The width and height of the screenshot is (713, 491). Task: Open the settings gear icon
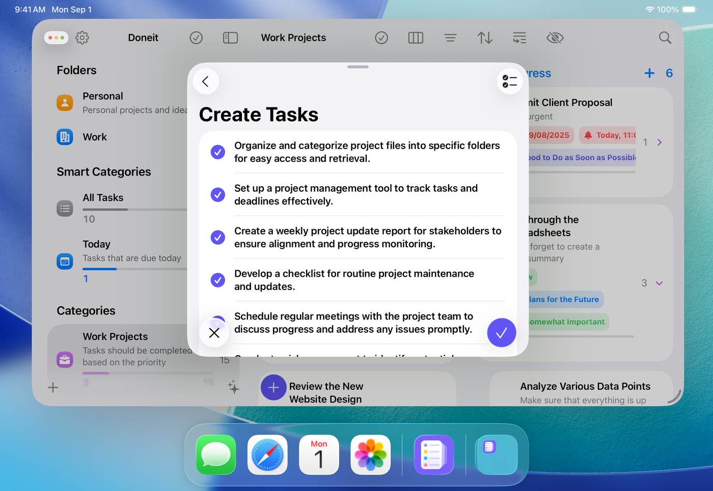pyautogui.click(x=82, y=38)
